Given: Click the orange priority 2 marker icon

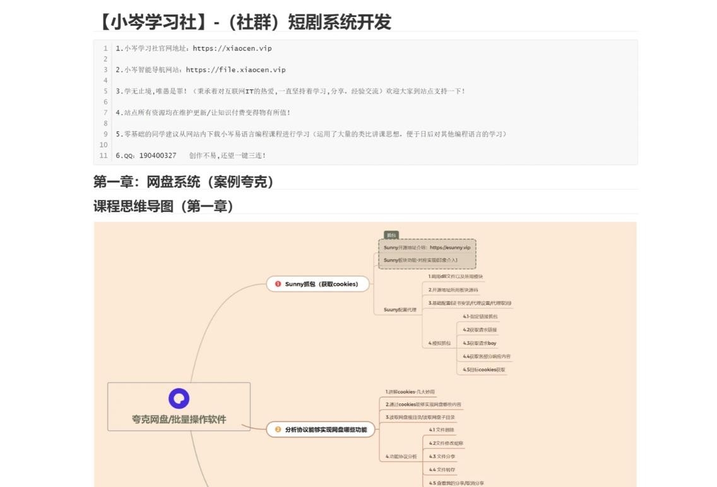Looking at the screenshot, I should point(278,430).
